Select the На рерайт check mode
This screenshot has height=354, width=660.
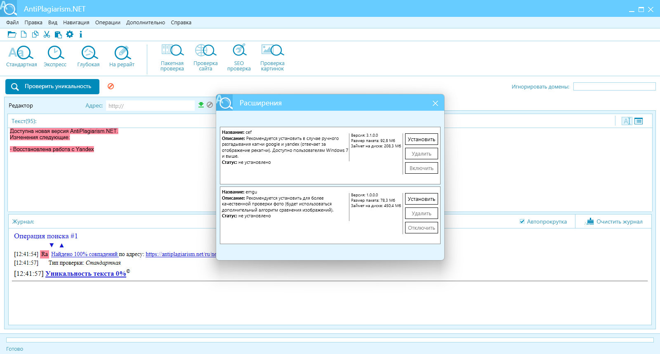122,56
